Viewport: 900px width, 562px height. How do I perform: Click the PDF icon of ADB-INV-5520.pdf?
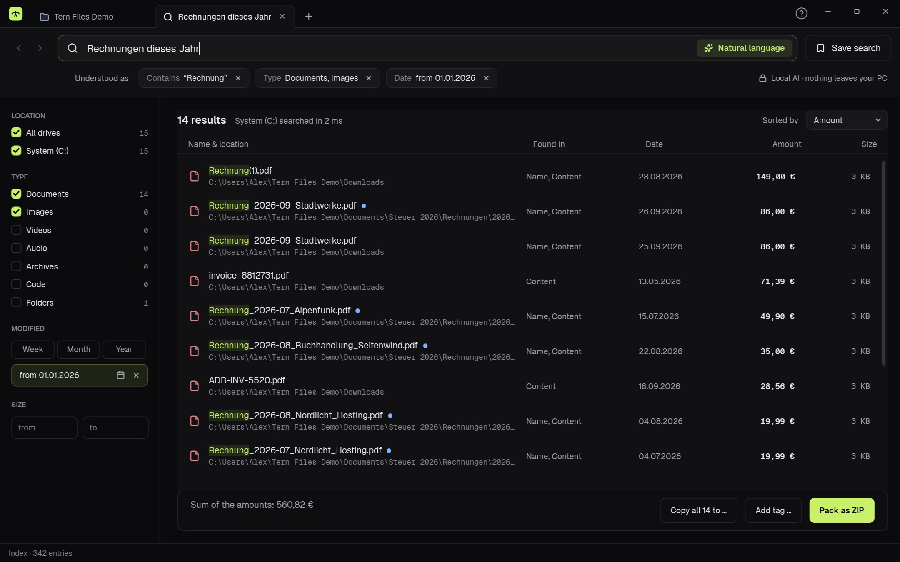tap(194, 386)
